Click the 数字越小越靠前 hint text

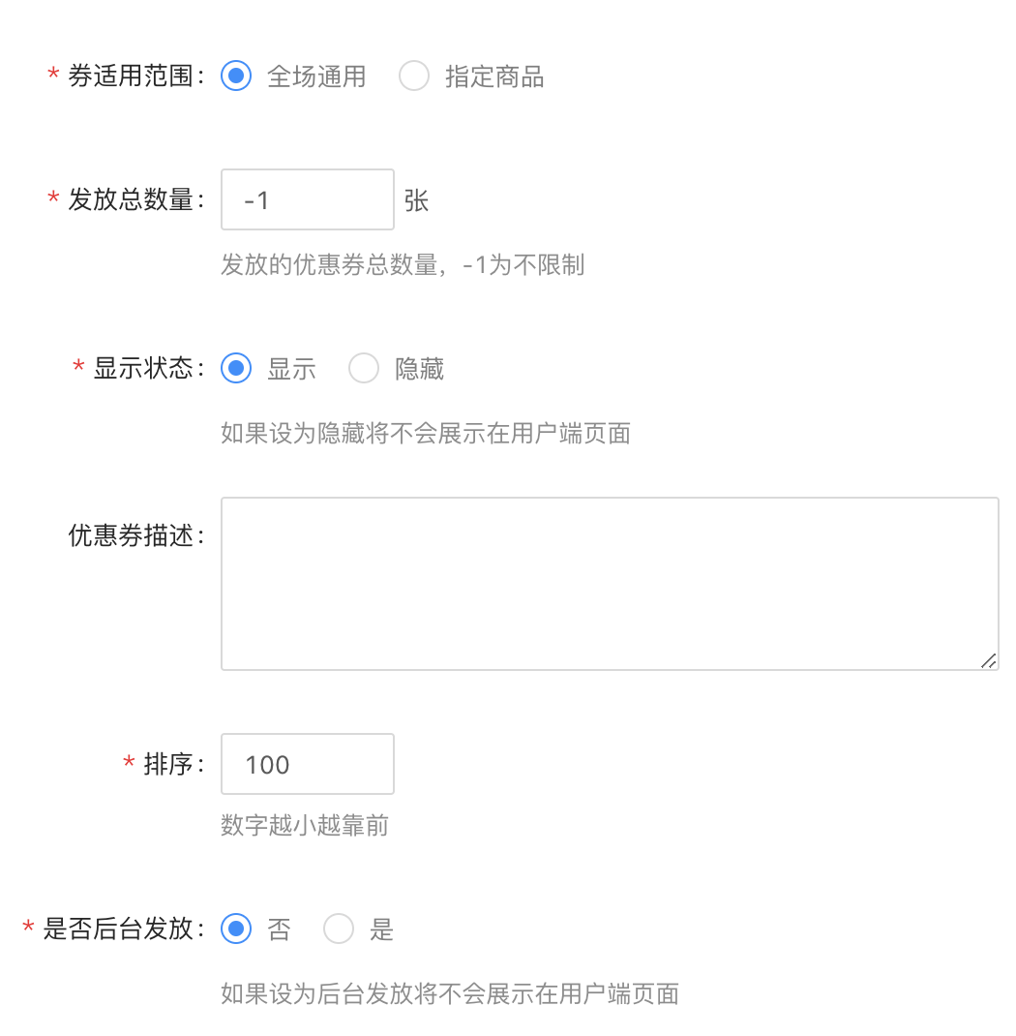tap(305, 826)
